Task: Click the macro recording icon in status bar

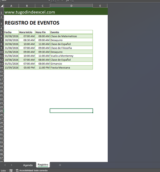Action: point(11,170)
